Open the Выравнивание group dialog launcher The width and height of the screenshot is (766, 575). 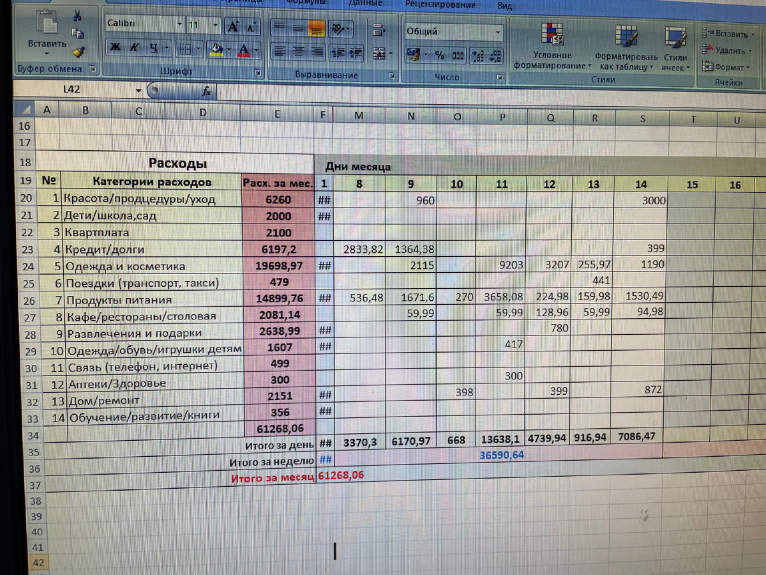[392, 76]
